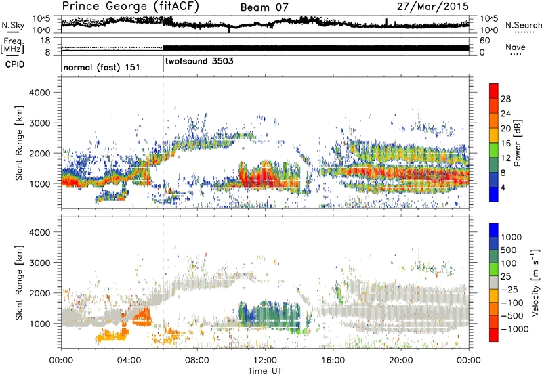Click the '28' label on Power color bar
This screenshot has height=375, width=542.
tap(505, 99)
